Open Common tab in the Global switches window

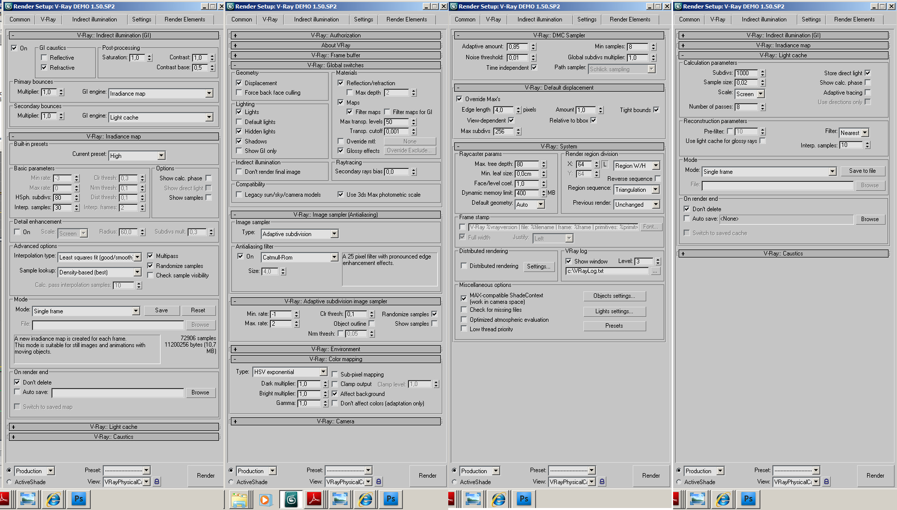pyautogui.click(x=242, y=19)
